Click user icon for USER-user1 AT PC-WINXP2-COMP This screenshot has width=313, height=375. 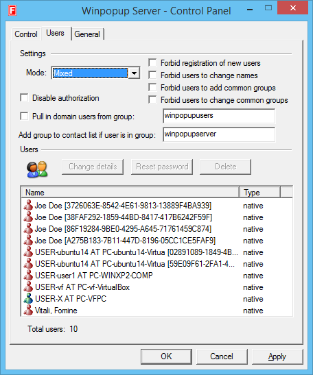coord(28,276)
